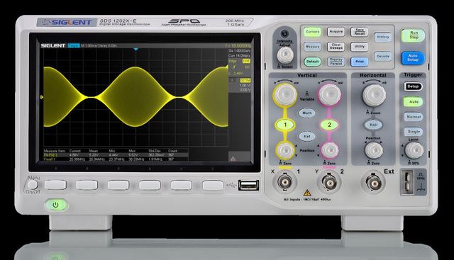Open the Measure menu button

pyautogui.click(x=313, y=46)
